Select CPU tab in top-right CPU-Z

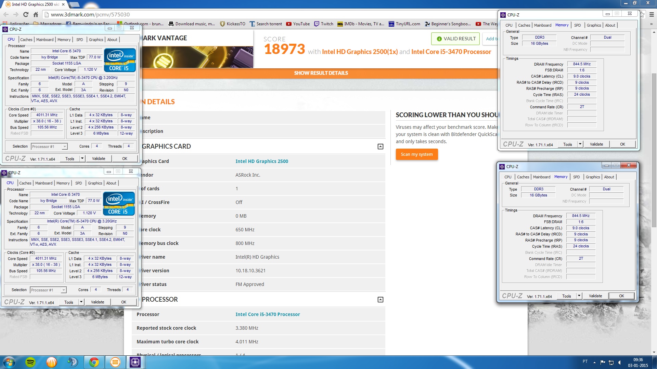(509, 25)
